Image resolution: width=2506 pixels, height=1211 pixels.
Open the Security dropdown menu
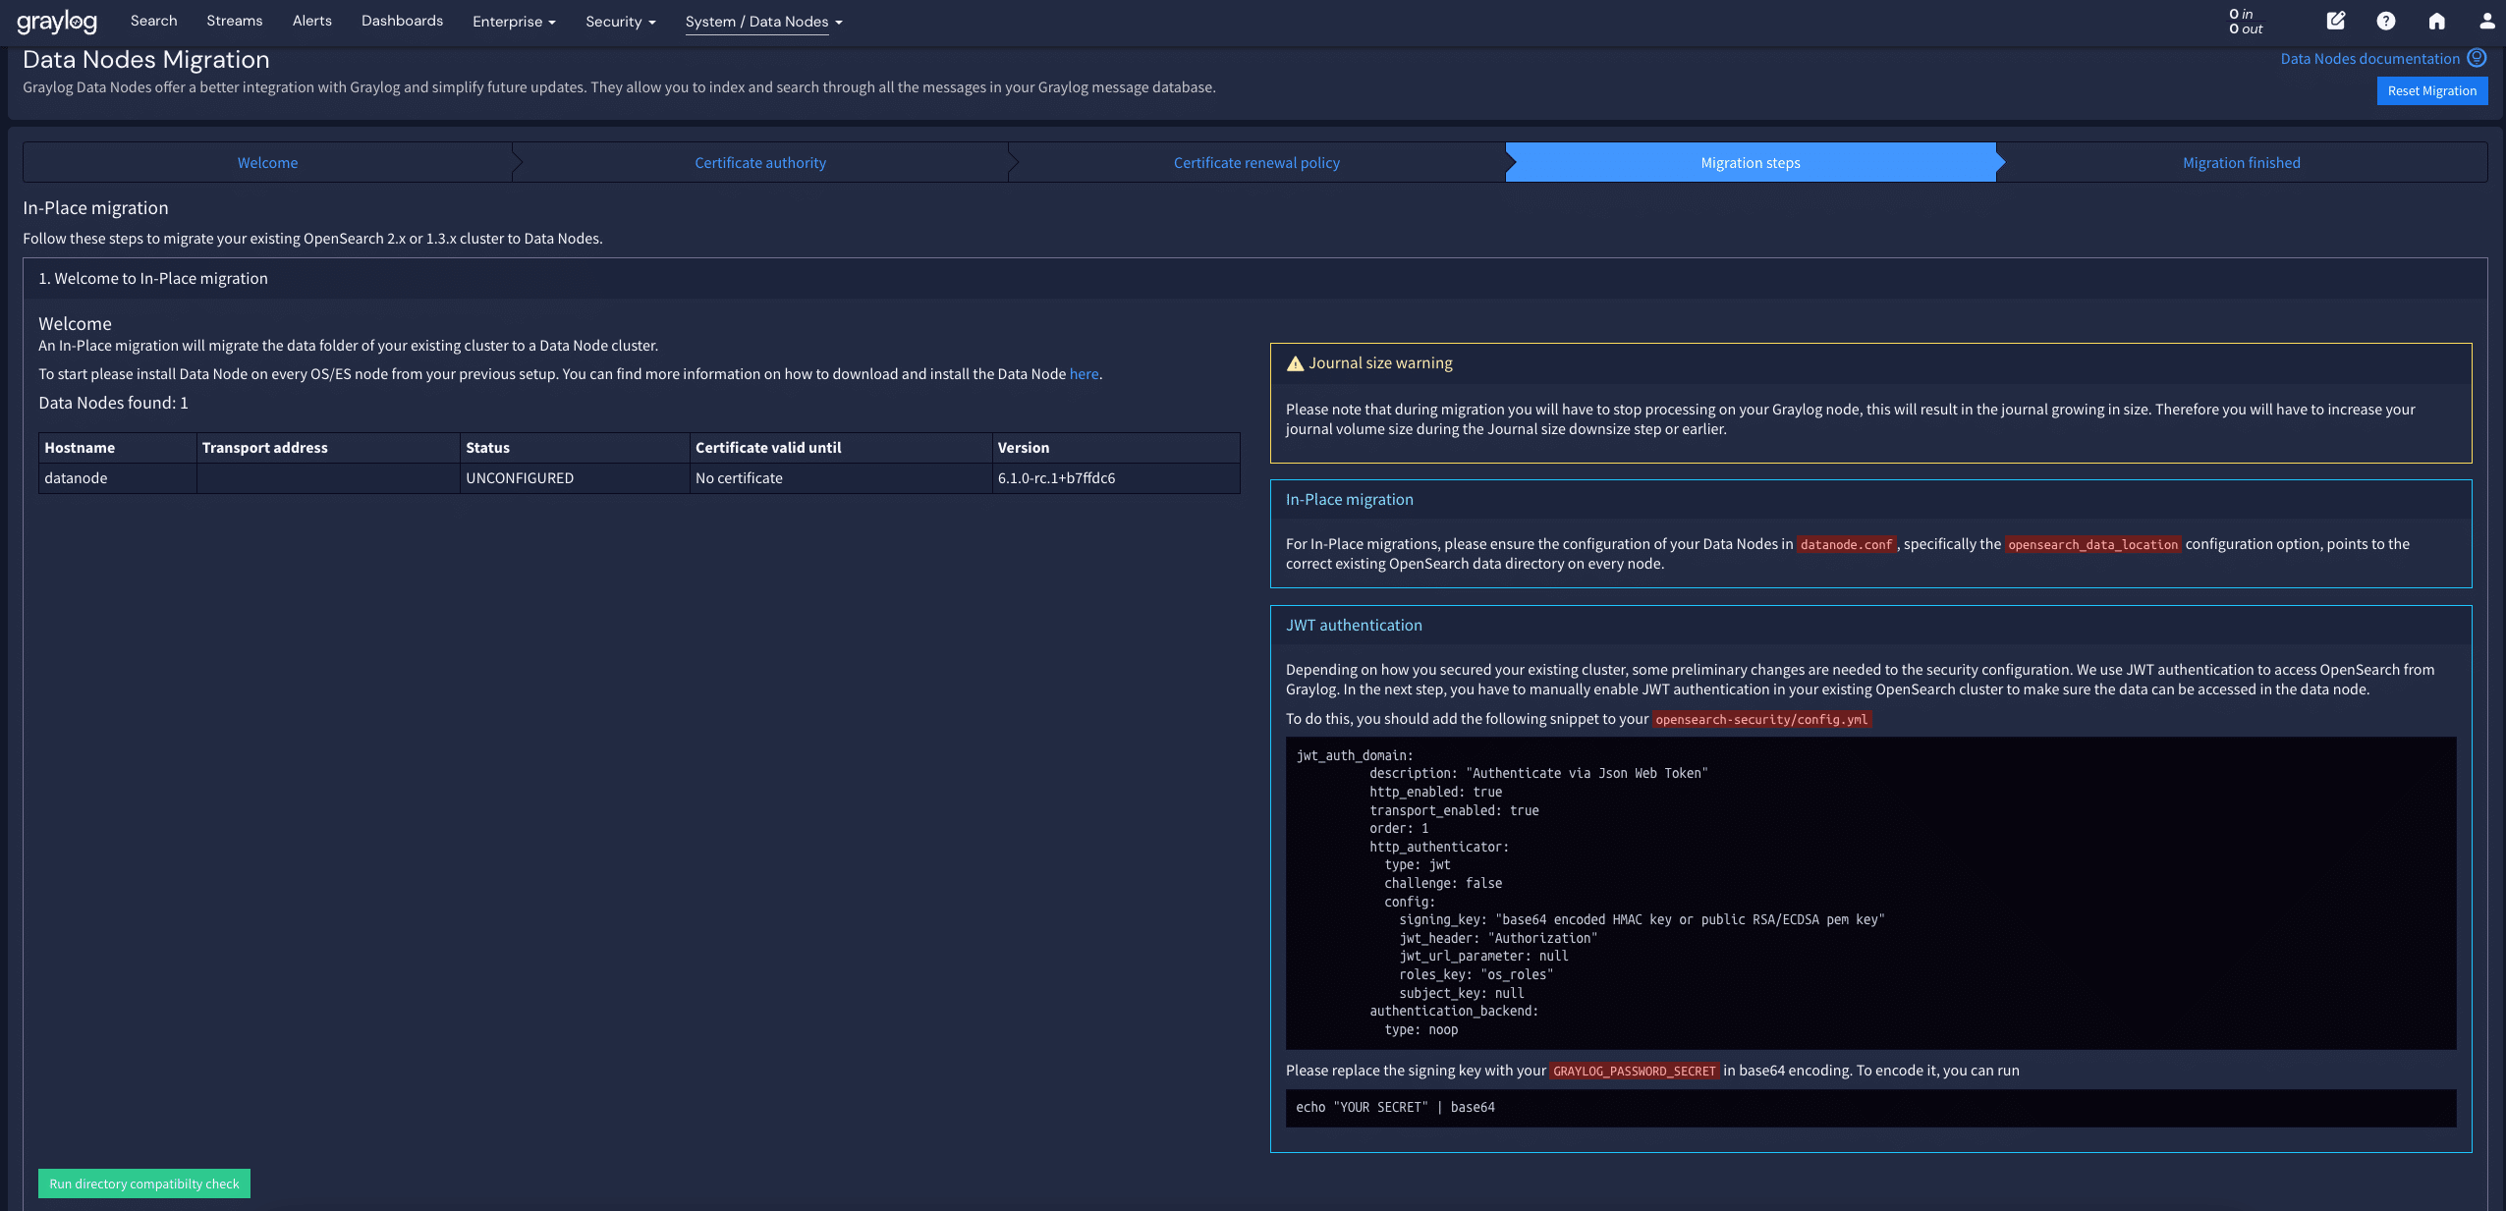pyautogui.click(x=620, y=22)
